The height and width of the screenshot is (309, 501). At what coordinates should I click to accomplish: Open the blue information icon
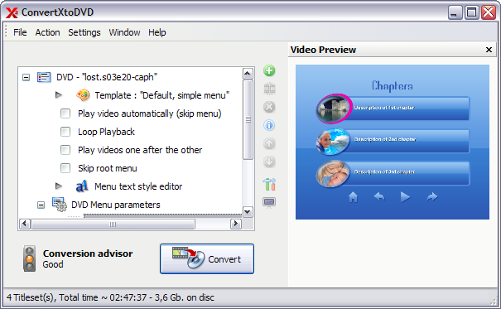tap(269, 125)
